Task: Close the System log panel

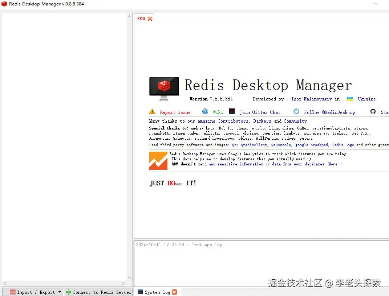Action: click(174, 292)
